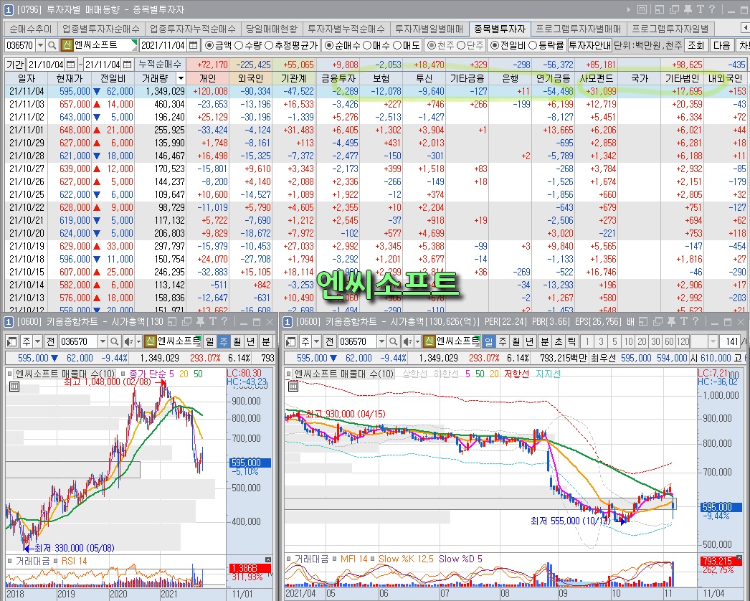Select the 등락률 radio button
Screen dimensions: 750x601
[532, 45]
